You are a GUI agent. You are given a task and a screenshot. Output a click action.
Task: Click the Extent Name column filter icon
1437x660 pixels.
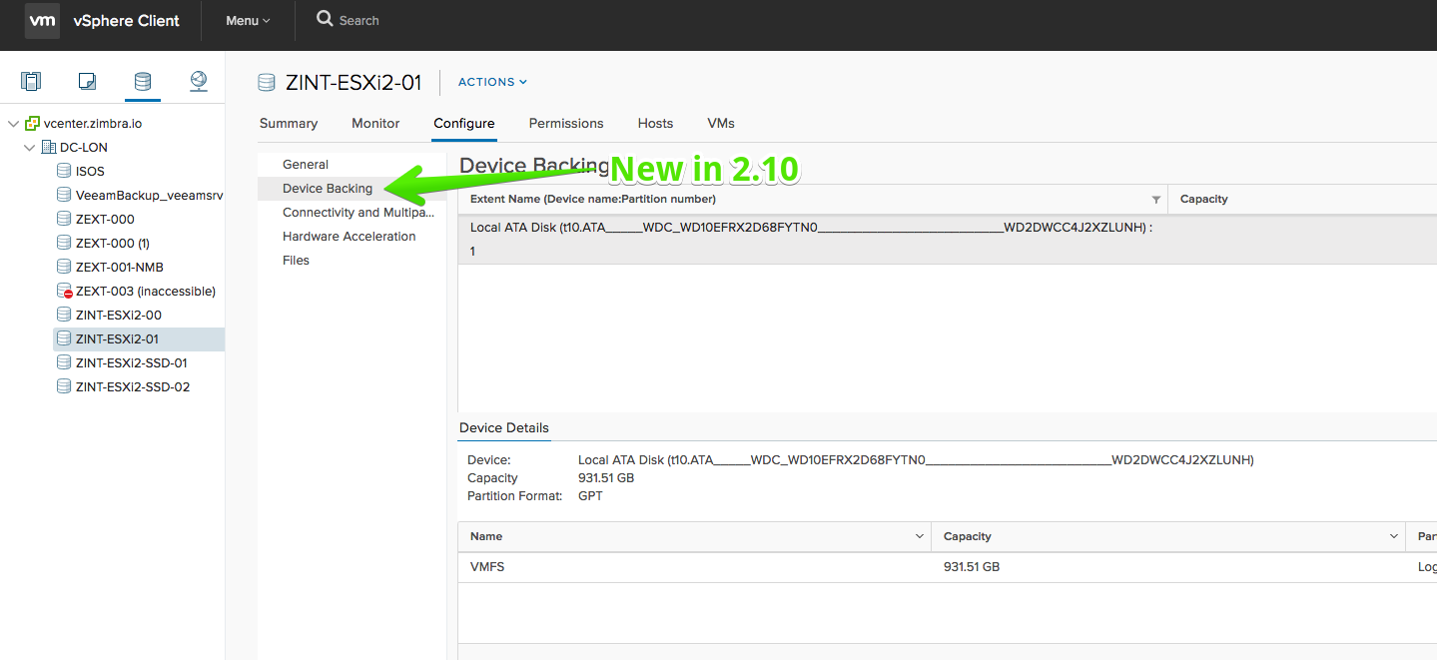tap(1156, 199)
